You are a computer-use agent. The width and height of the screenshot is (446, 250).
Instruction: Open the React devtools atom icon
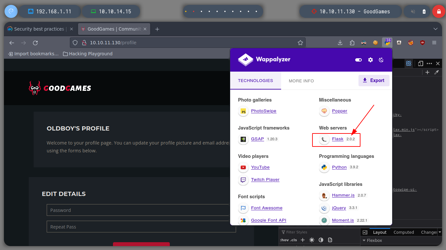[408, 63]
